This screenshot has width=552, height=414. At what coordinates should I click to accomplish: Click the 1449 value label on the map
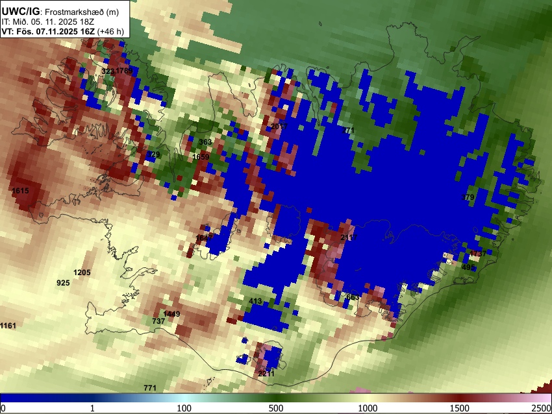coord(172,314)
